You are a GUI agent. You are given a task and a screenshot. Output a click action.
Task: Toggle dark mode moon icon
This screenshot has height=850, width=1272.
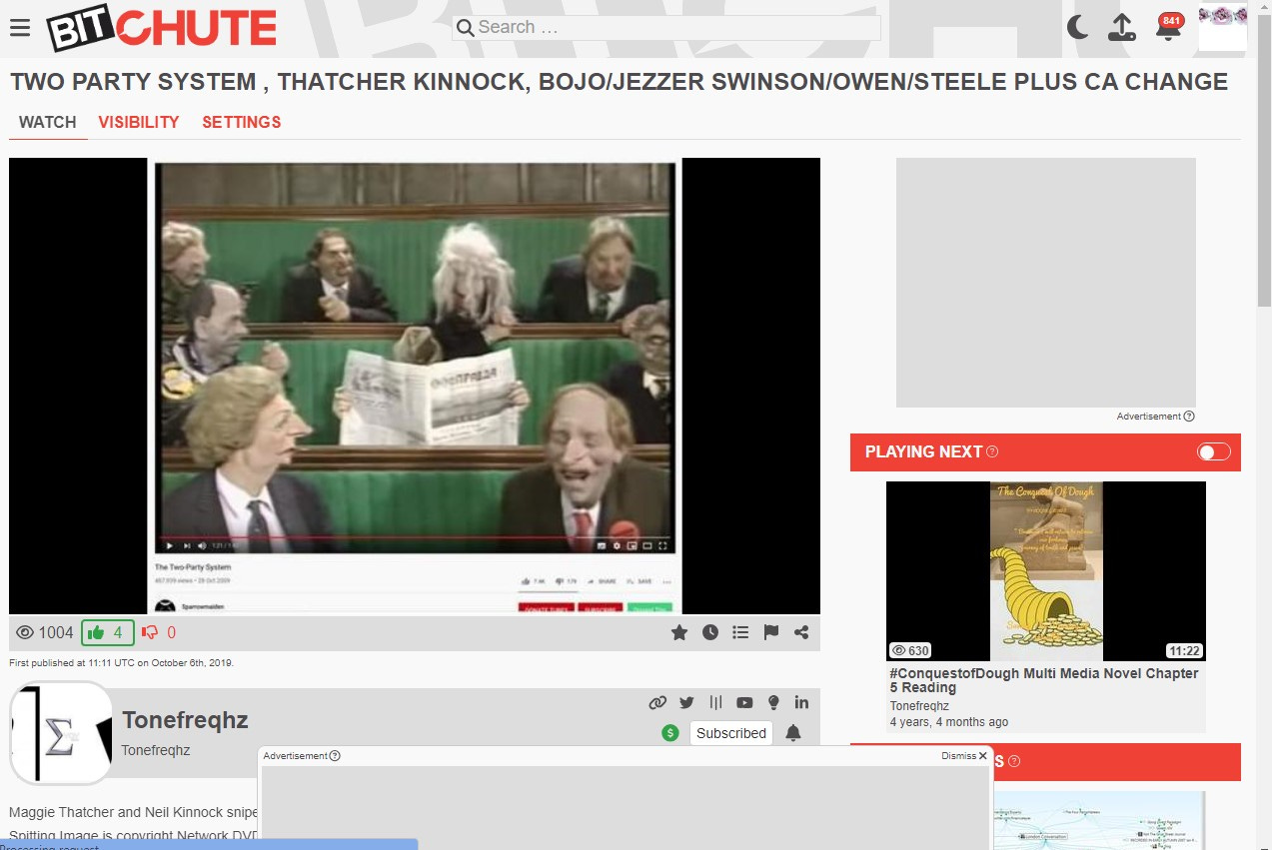pyautogui.click(x=1077, y=27)
